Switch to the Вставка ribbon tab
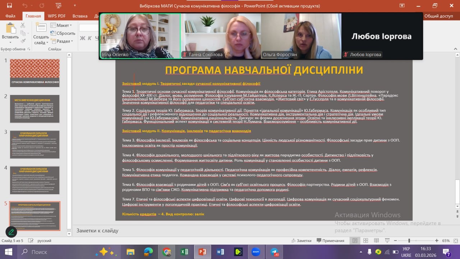Screen dimensions: 460x259 point(80,16)
